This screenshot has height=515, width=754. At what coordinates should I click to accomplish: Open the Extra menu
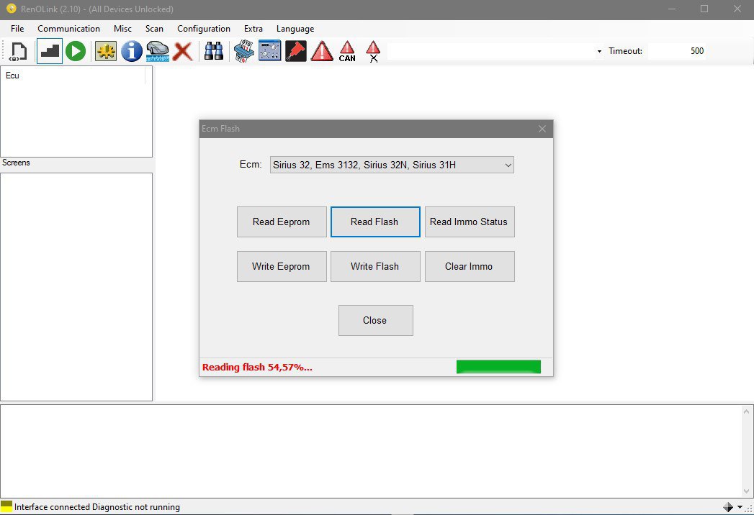[253, 29]
